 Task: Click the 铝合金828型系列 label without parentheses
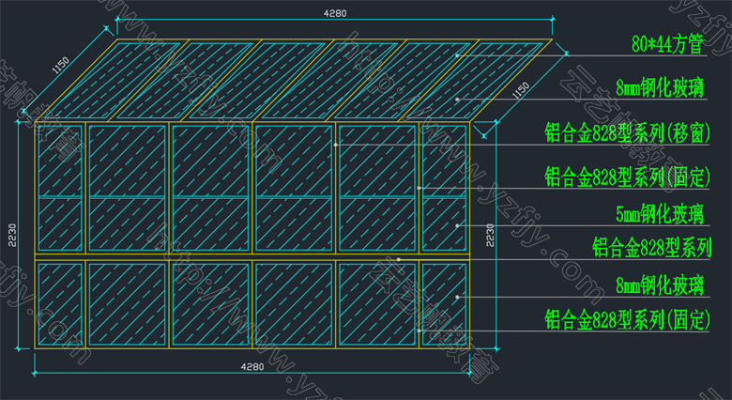coord(651,247)
